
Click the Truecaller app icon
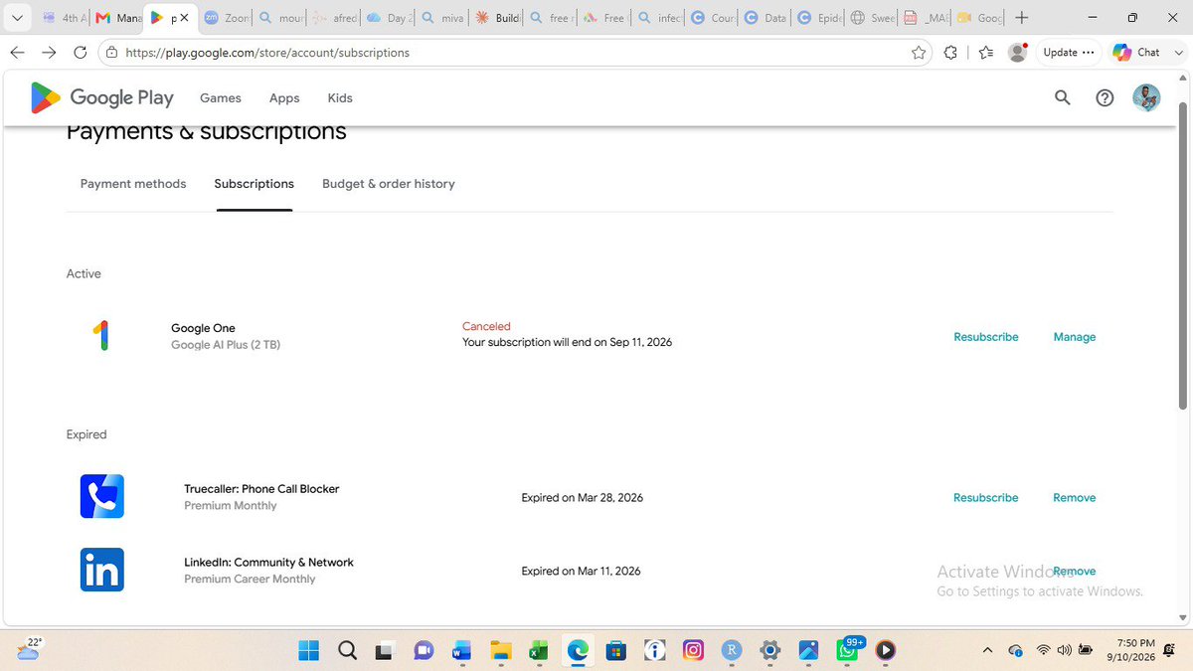click(x=102, y=497)
